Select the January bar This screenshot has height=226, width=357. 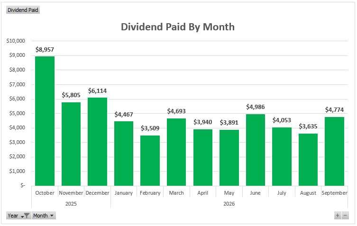click(x=124, y=154)
